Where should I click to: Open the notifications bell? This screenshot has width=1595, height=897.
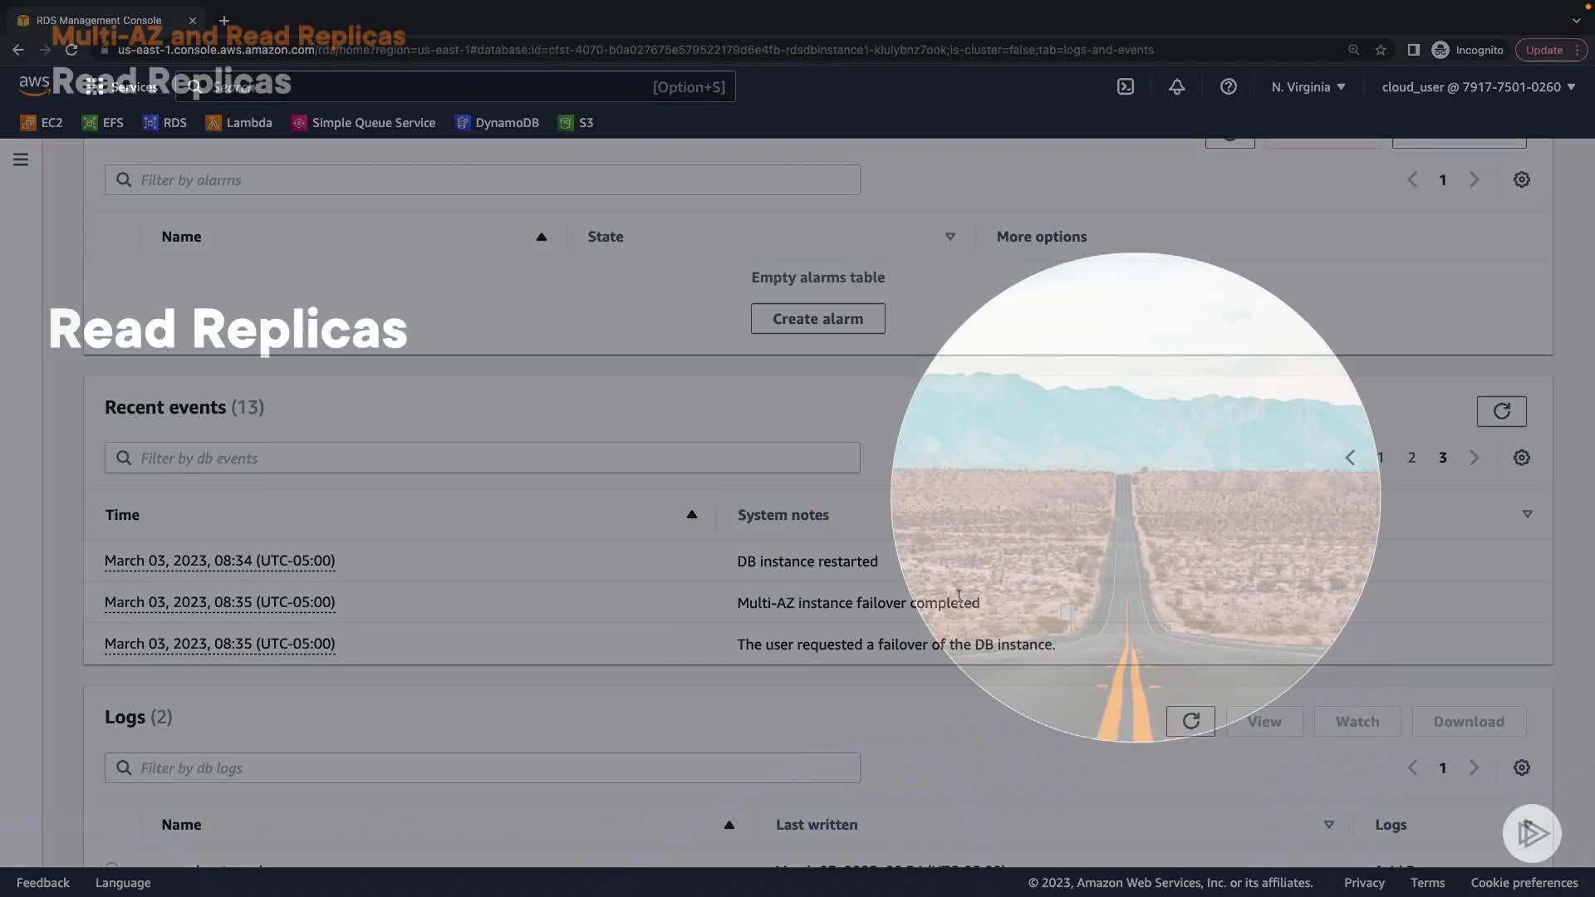pyautogui.click(x=1176, y=86)
